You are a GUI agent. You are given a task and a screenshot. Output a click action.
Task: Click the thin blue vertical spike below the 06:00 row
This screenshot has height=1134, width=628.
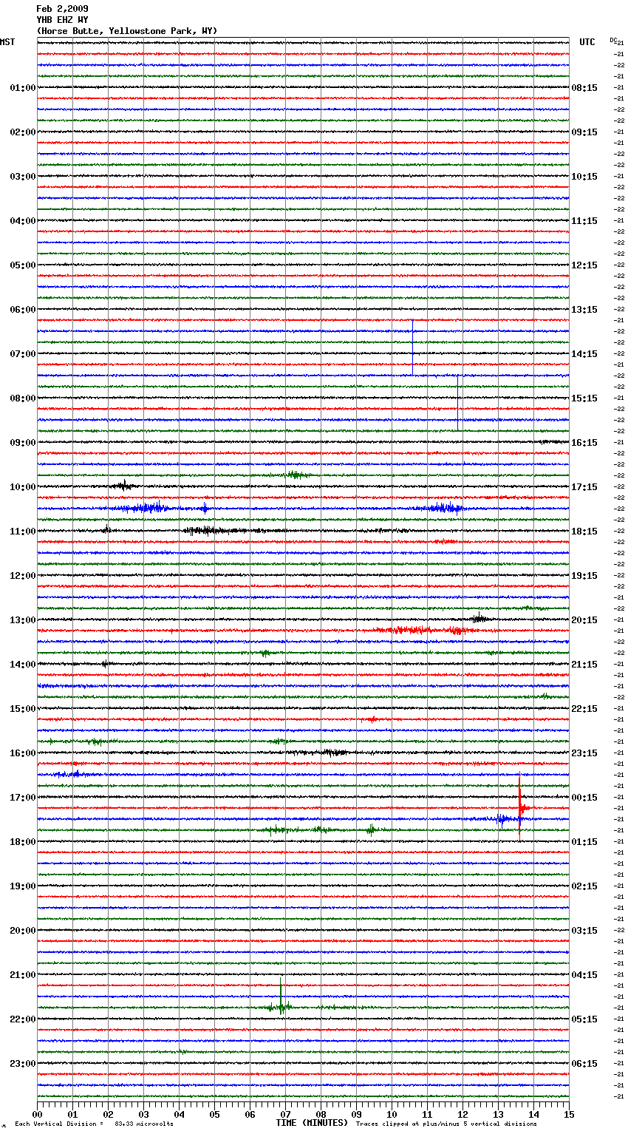[x=413, y=346]
